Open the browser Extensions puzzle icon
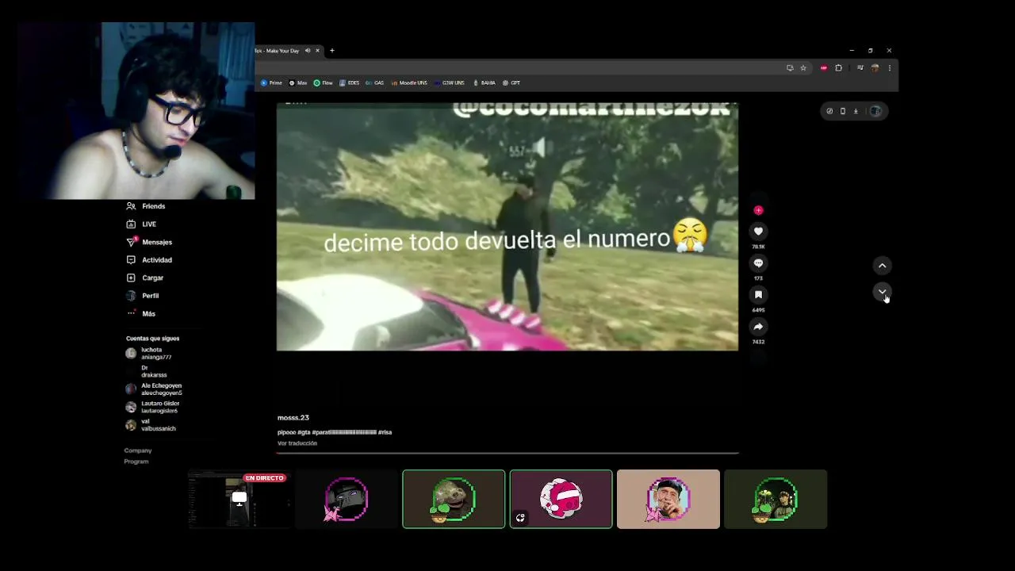 click(x=838, y=68)
